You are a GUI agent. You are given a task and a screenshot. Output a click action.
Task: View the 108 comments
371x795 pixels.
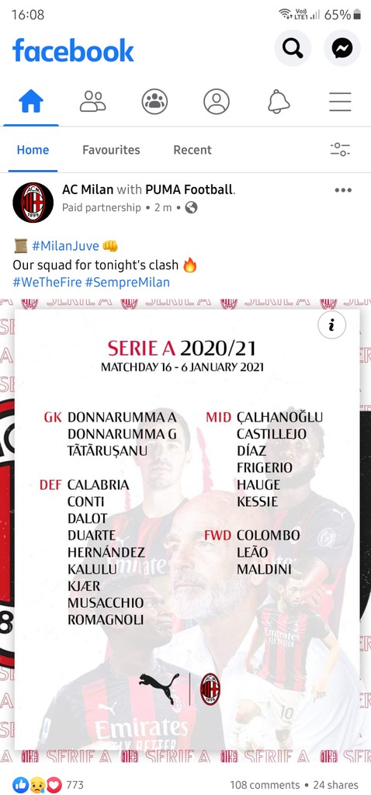click(x=265, y=784)
